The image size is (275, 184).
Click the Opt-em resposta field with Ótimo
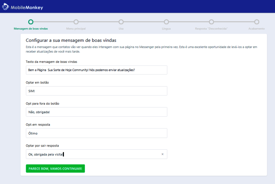coord(97,133)
